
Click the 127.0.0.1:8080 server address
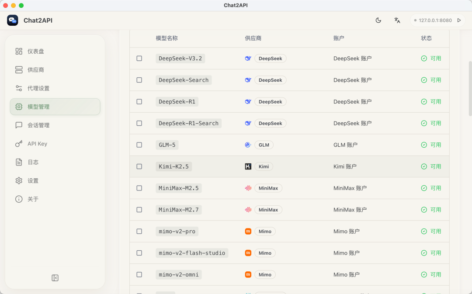pos(435,20)
